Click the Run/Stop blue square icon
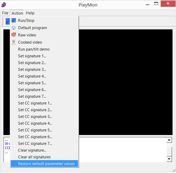Viewport: 176px width, 173px height. [14, 20]
